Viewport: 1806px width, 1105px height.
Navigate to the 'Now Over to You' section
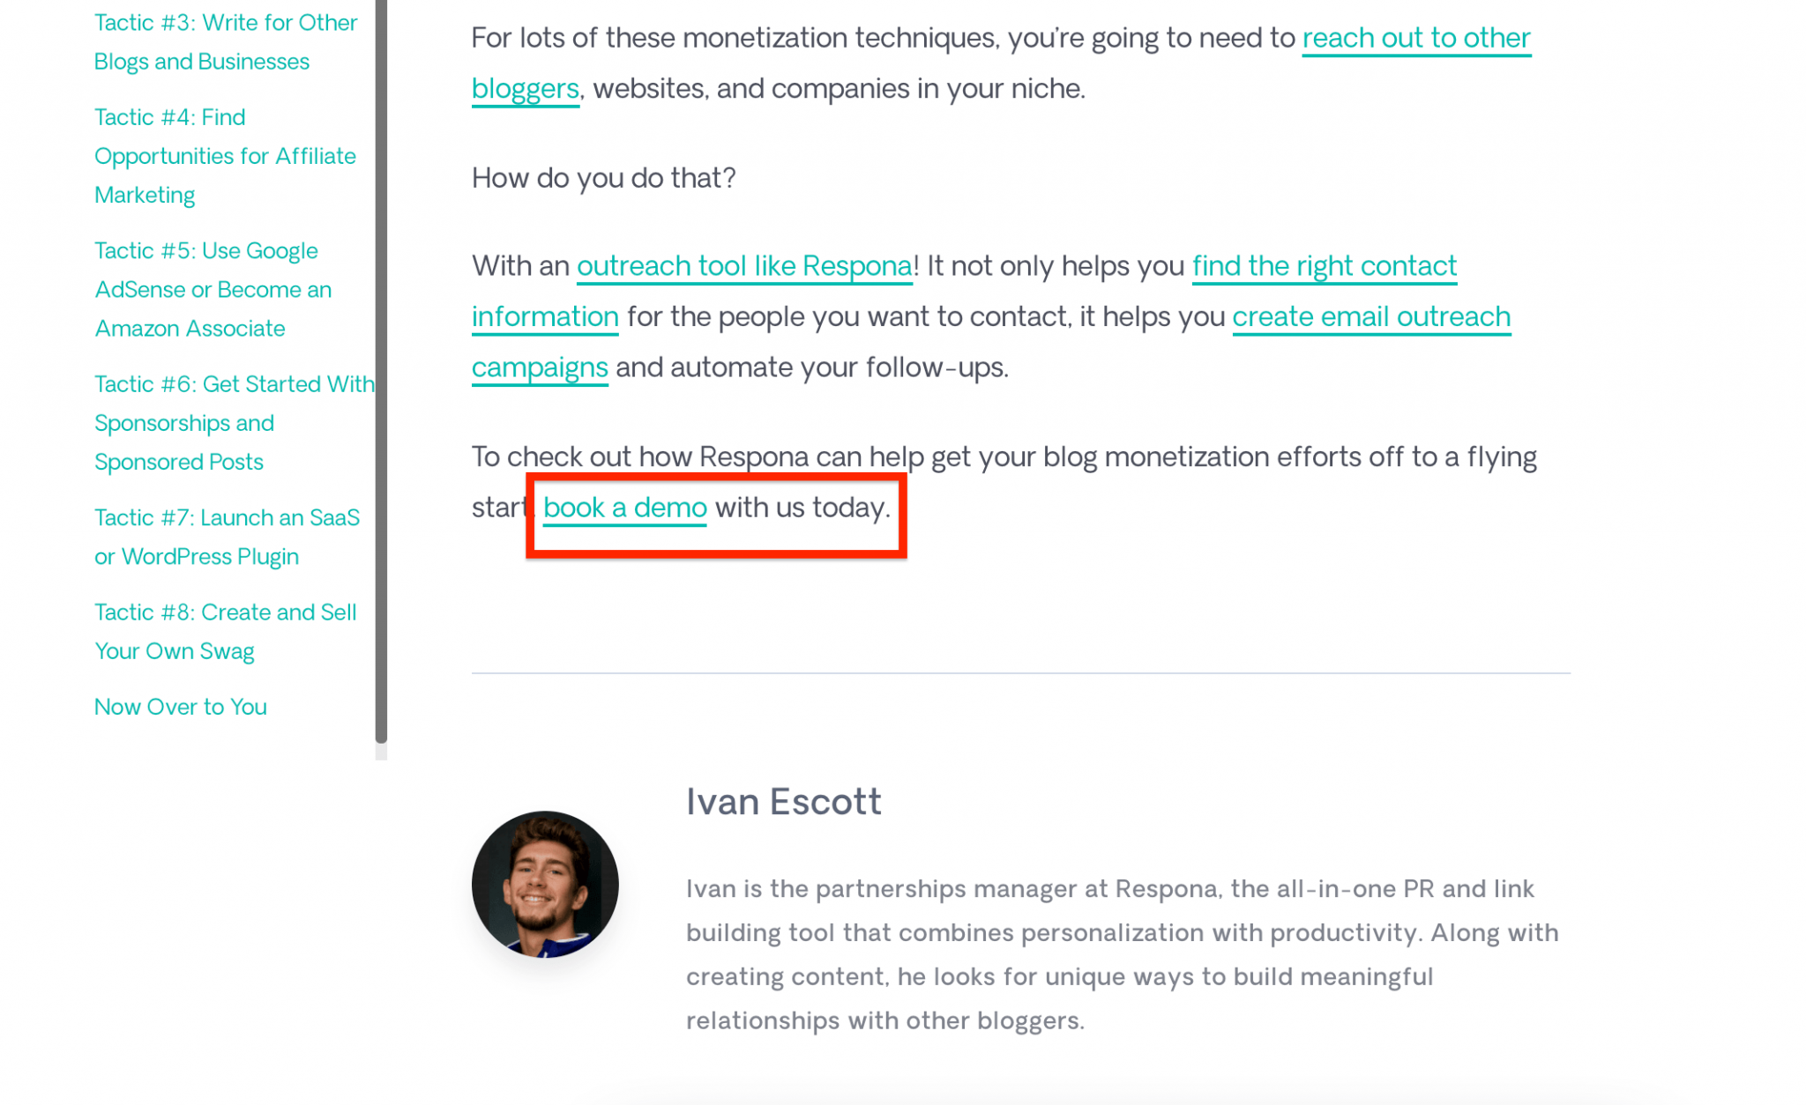(x=180, y=706)
